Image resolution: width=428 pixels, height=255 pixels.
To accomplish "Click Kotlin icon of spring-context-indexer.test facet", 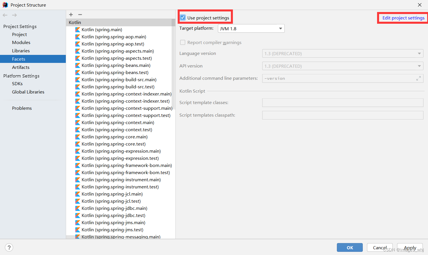I will pos(78,101).
